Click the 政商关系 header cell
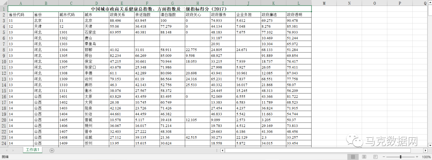 [122, 15]
